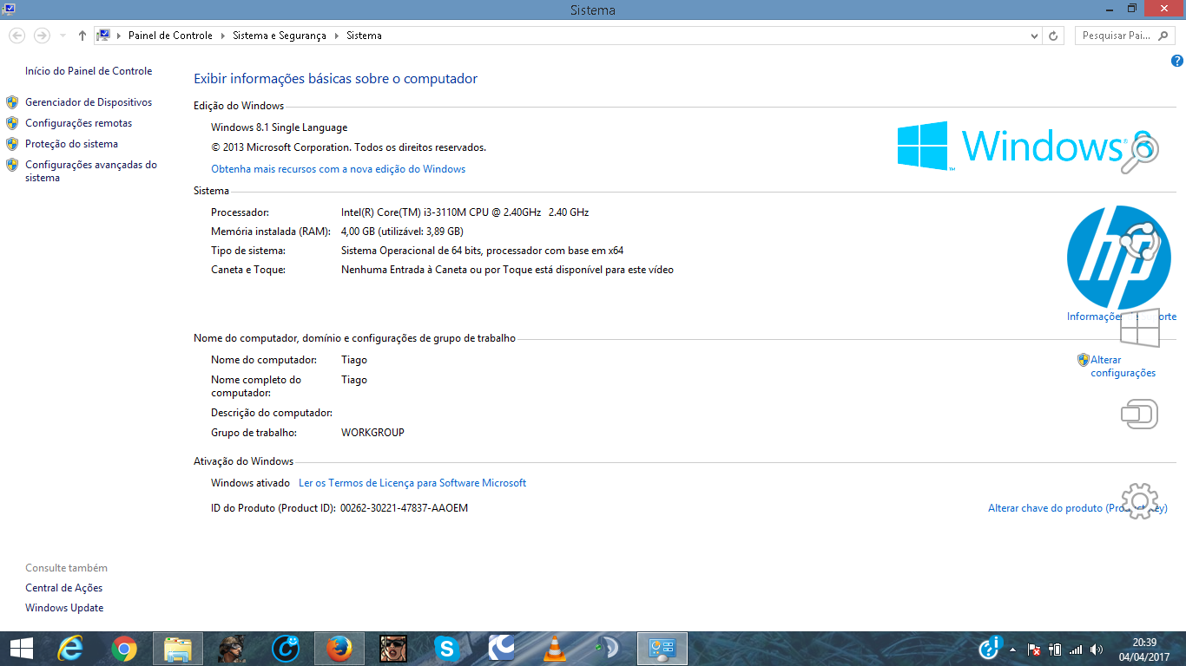Open the Devices charm

pos(1139,414)
